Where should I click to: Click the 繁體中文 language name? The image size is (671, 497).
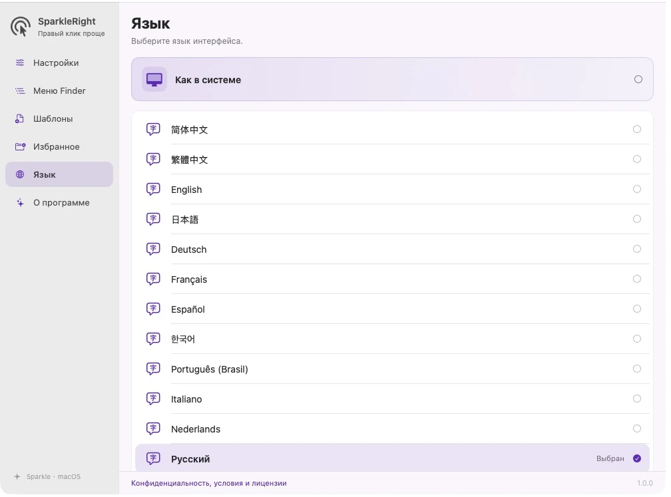(190, 160)
